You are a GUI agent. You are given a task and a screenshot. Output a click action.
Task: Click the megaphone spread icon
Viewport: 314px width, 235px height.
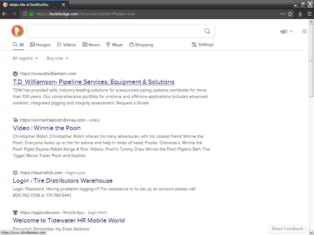coord(284,32)
